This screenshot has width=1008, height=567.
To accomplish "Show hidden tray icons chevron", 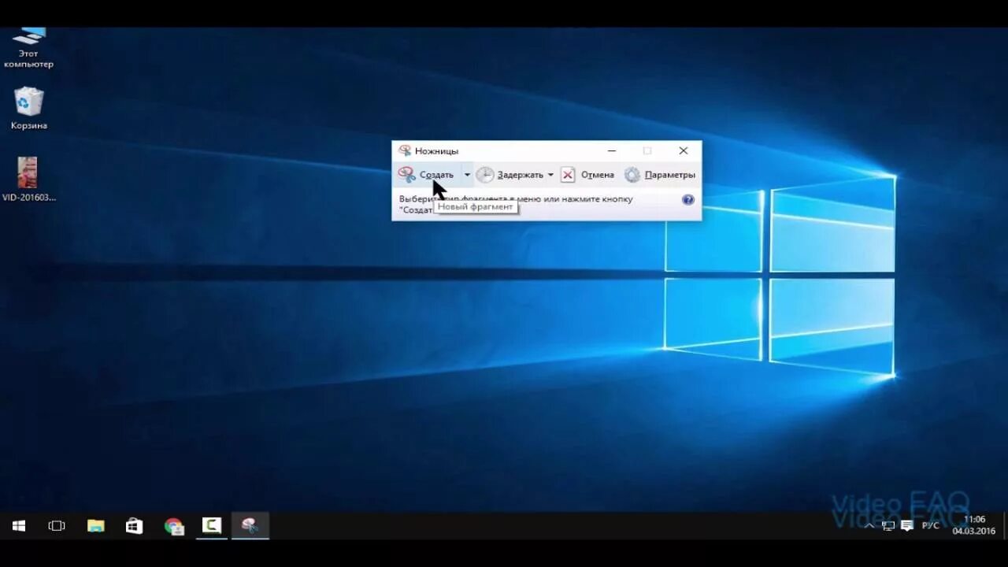I will [869, 526].
